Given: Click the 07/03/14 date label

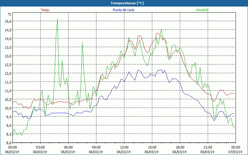Looking at the screenshot, I should pos(235,152).
